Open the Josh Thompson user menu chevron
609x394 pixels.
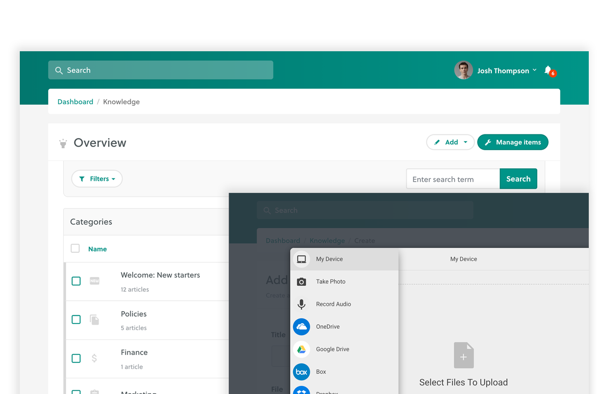[x=535, y=70]
